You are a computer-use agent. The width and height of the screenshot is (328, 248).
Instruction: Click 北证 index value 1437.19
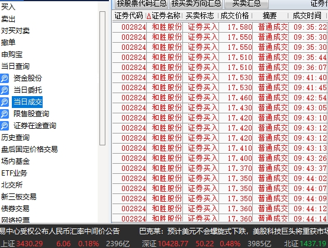[313, 244]
